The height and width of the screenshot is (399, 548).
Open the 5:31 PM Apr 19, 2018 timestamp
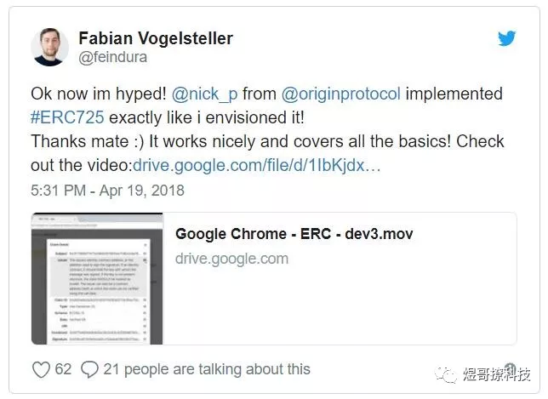point(107,191)
